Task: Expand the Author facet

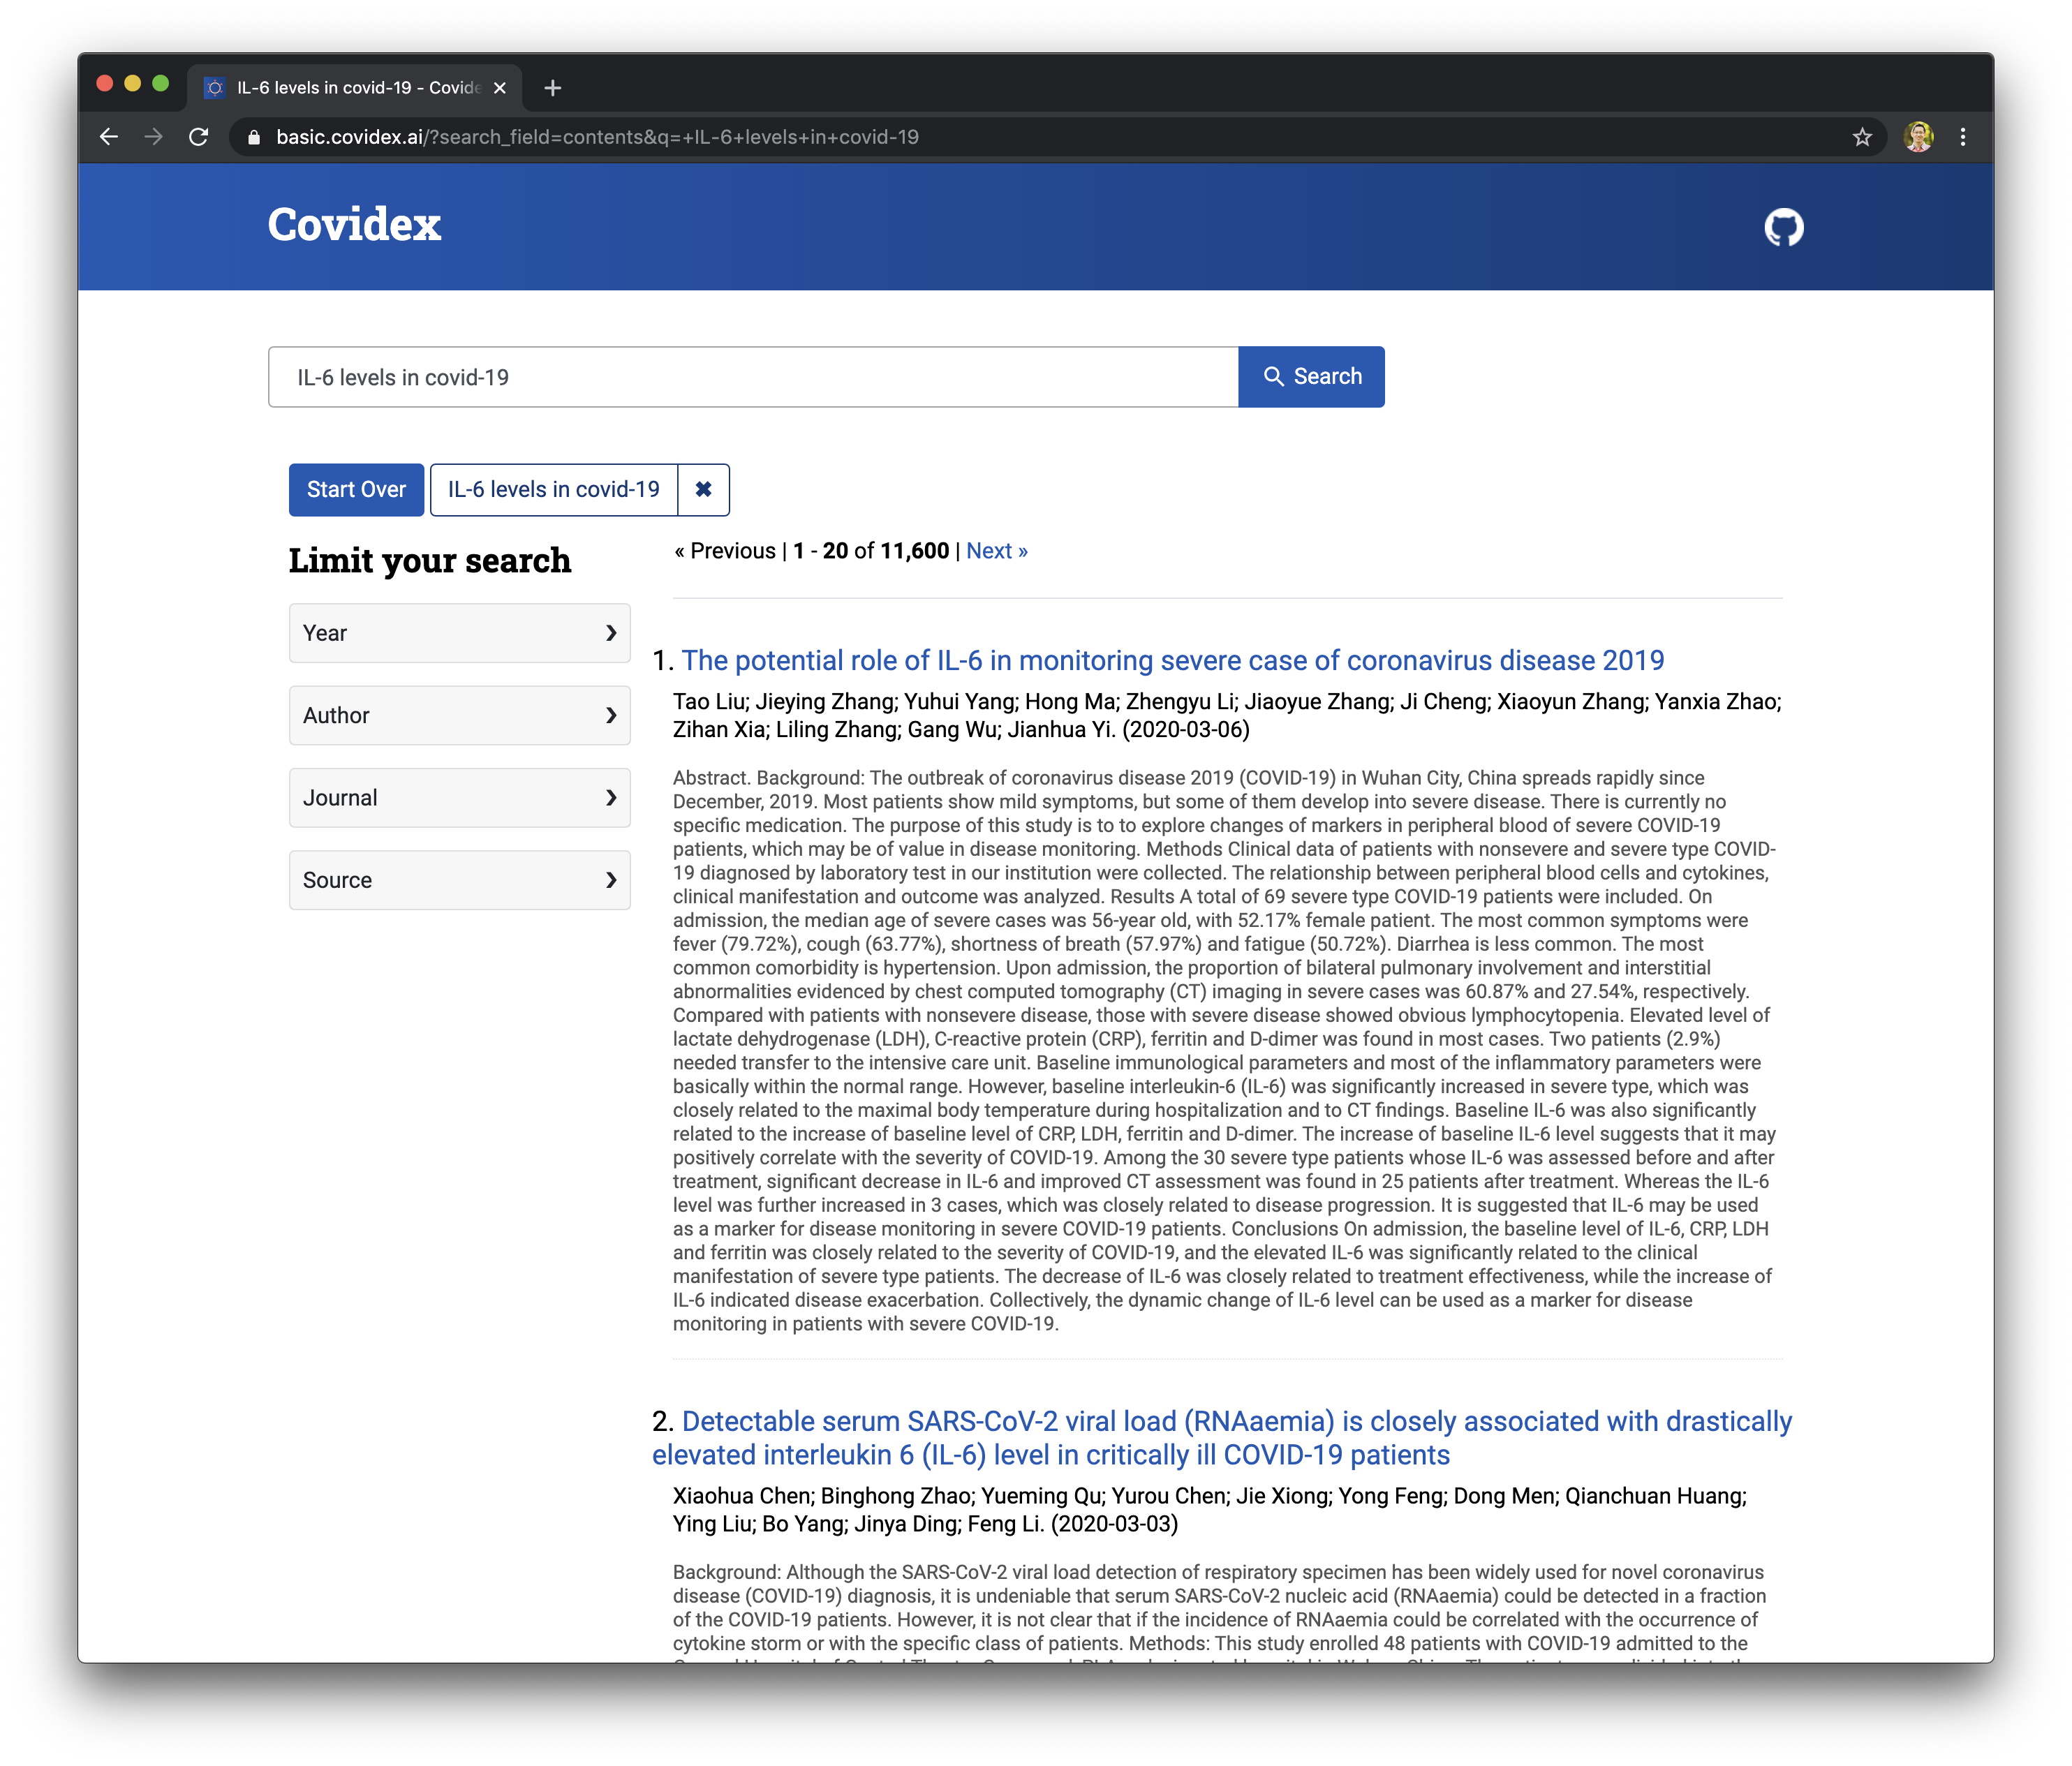Action: (459, 715)
